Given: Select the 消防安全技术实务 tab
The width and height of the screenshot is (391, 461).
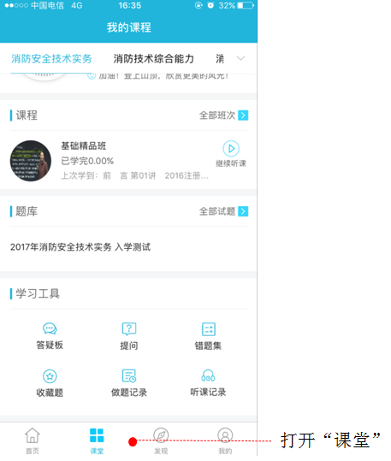Looking at the screenshot, I should [52, 59].
